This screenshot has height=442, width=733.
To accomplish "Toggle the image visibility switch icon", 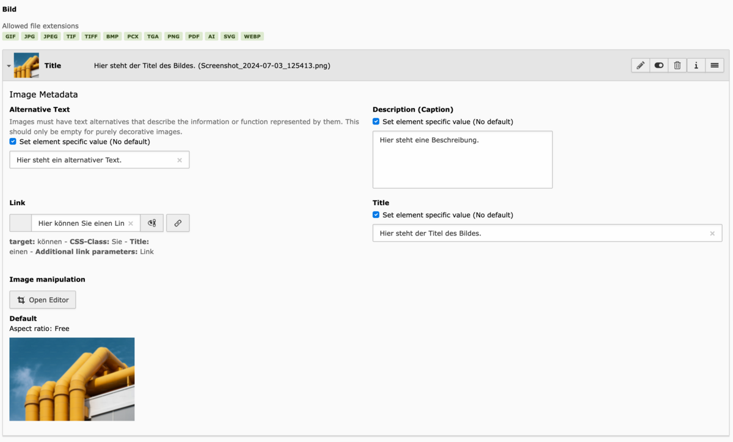I will pyautogui.click(x=658, y=65).
